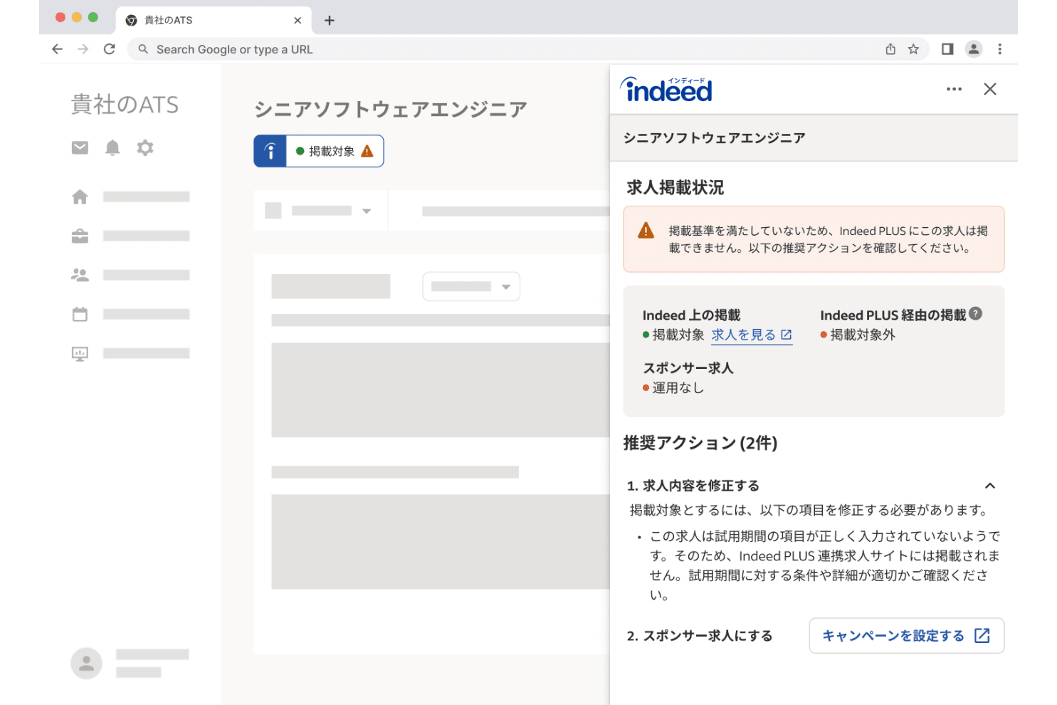Click the mail envelope icon in sidebar

[80, 147]
